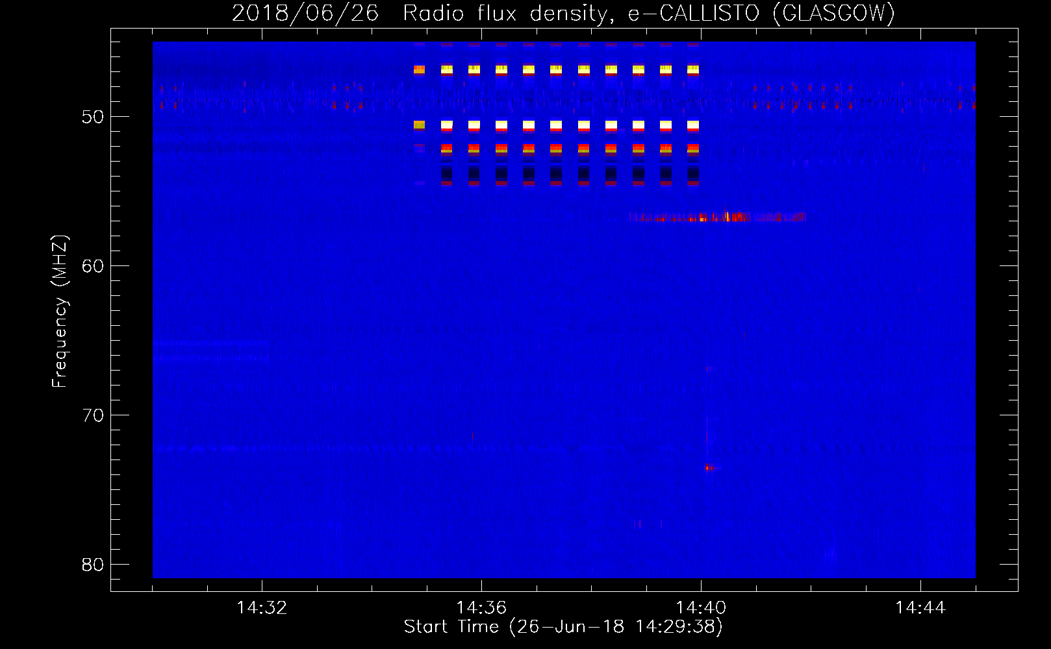Click the red horizontal emission streak near 57 MHz
This screenshot has width=1051, height=649.
[718, 217]
